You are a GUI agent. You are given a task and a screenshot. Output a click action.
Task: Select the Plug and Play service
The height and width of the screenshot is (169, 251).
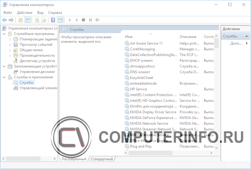tap(169, 146)
